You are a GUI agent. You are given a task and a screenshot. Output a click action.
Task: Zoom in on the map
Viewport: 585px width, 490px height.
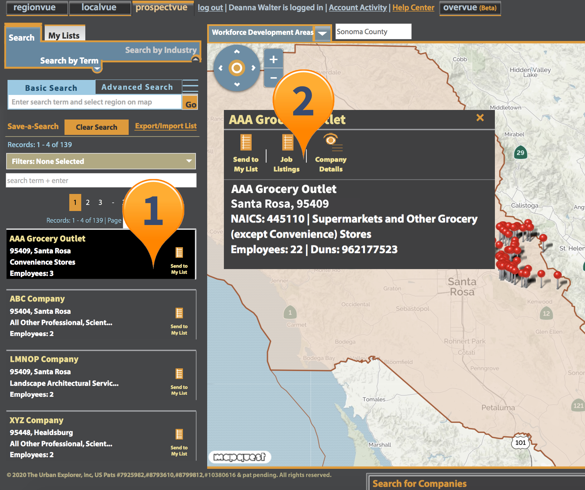click(x=273, y=59)
